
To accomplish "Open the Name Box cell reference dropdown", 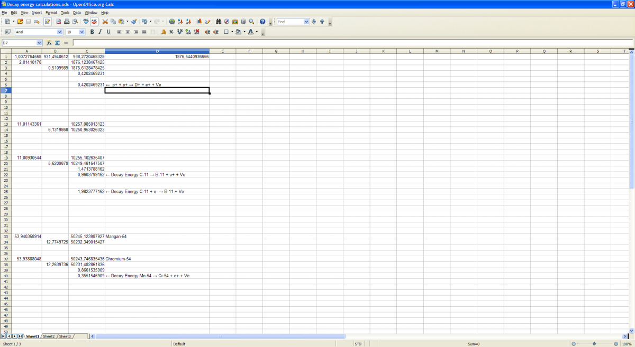I will (x=39, y=43).
